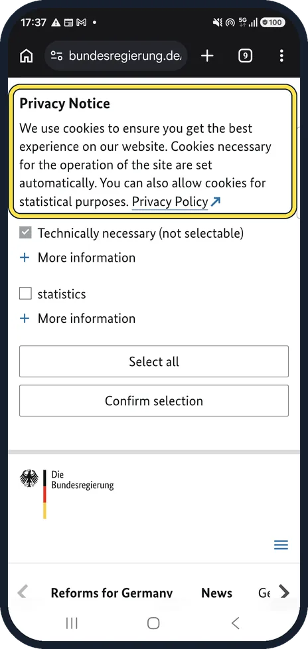This screenshot has width=308, height=649.
Task: Open the browser three-dot menu
Action: point(281,55)
